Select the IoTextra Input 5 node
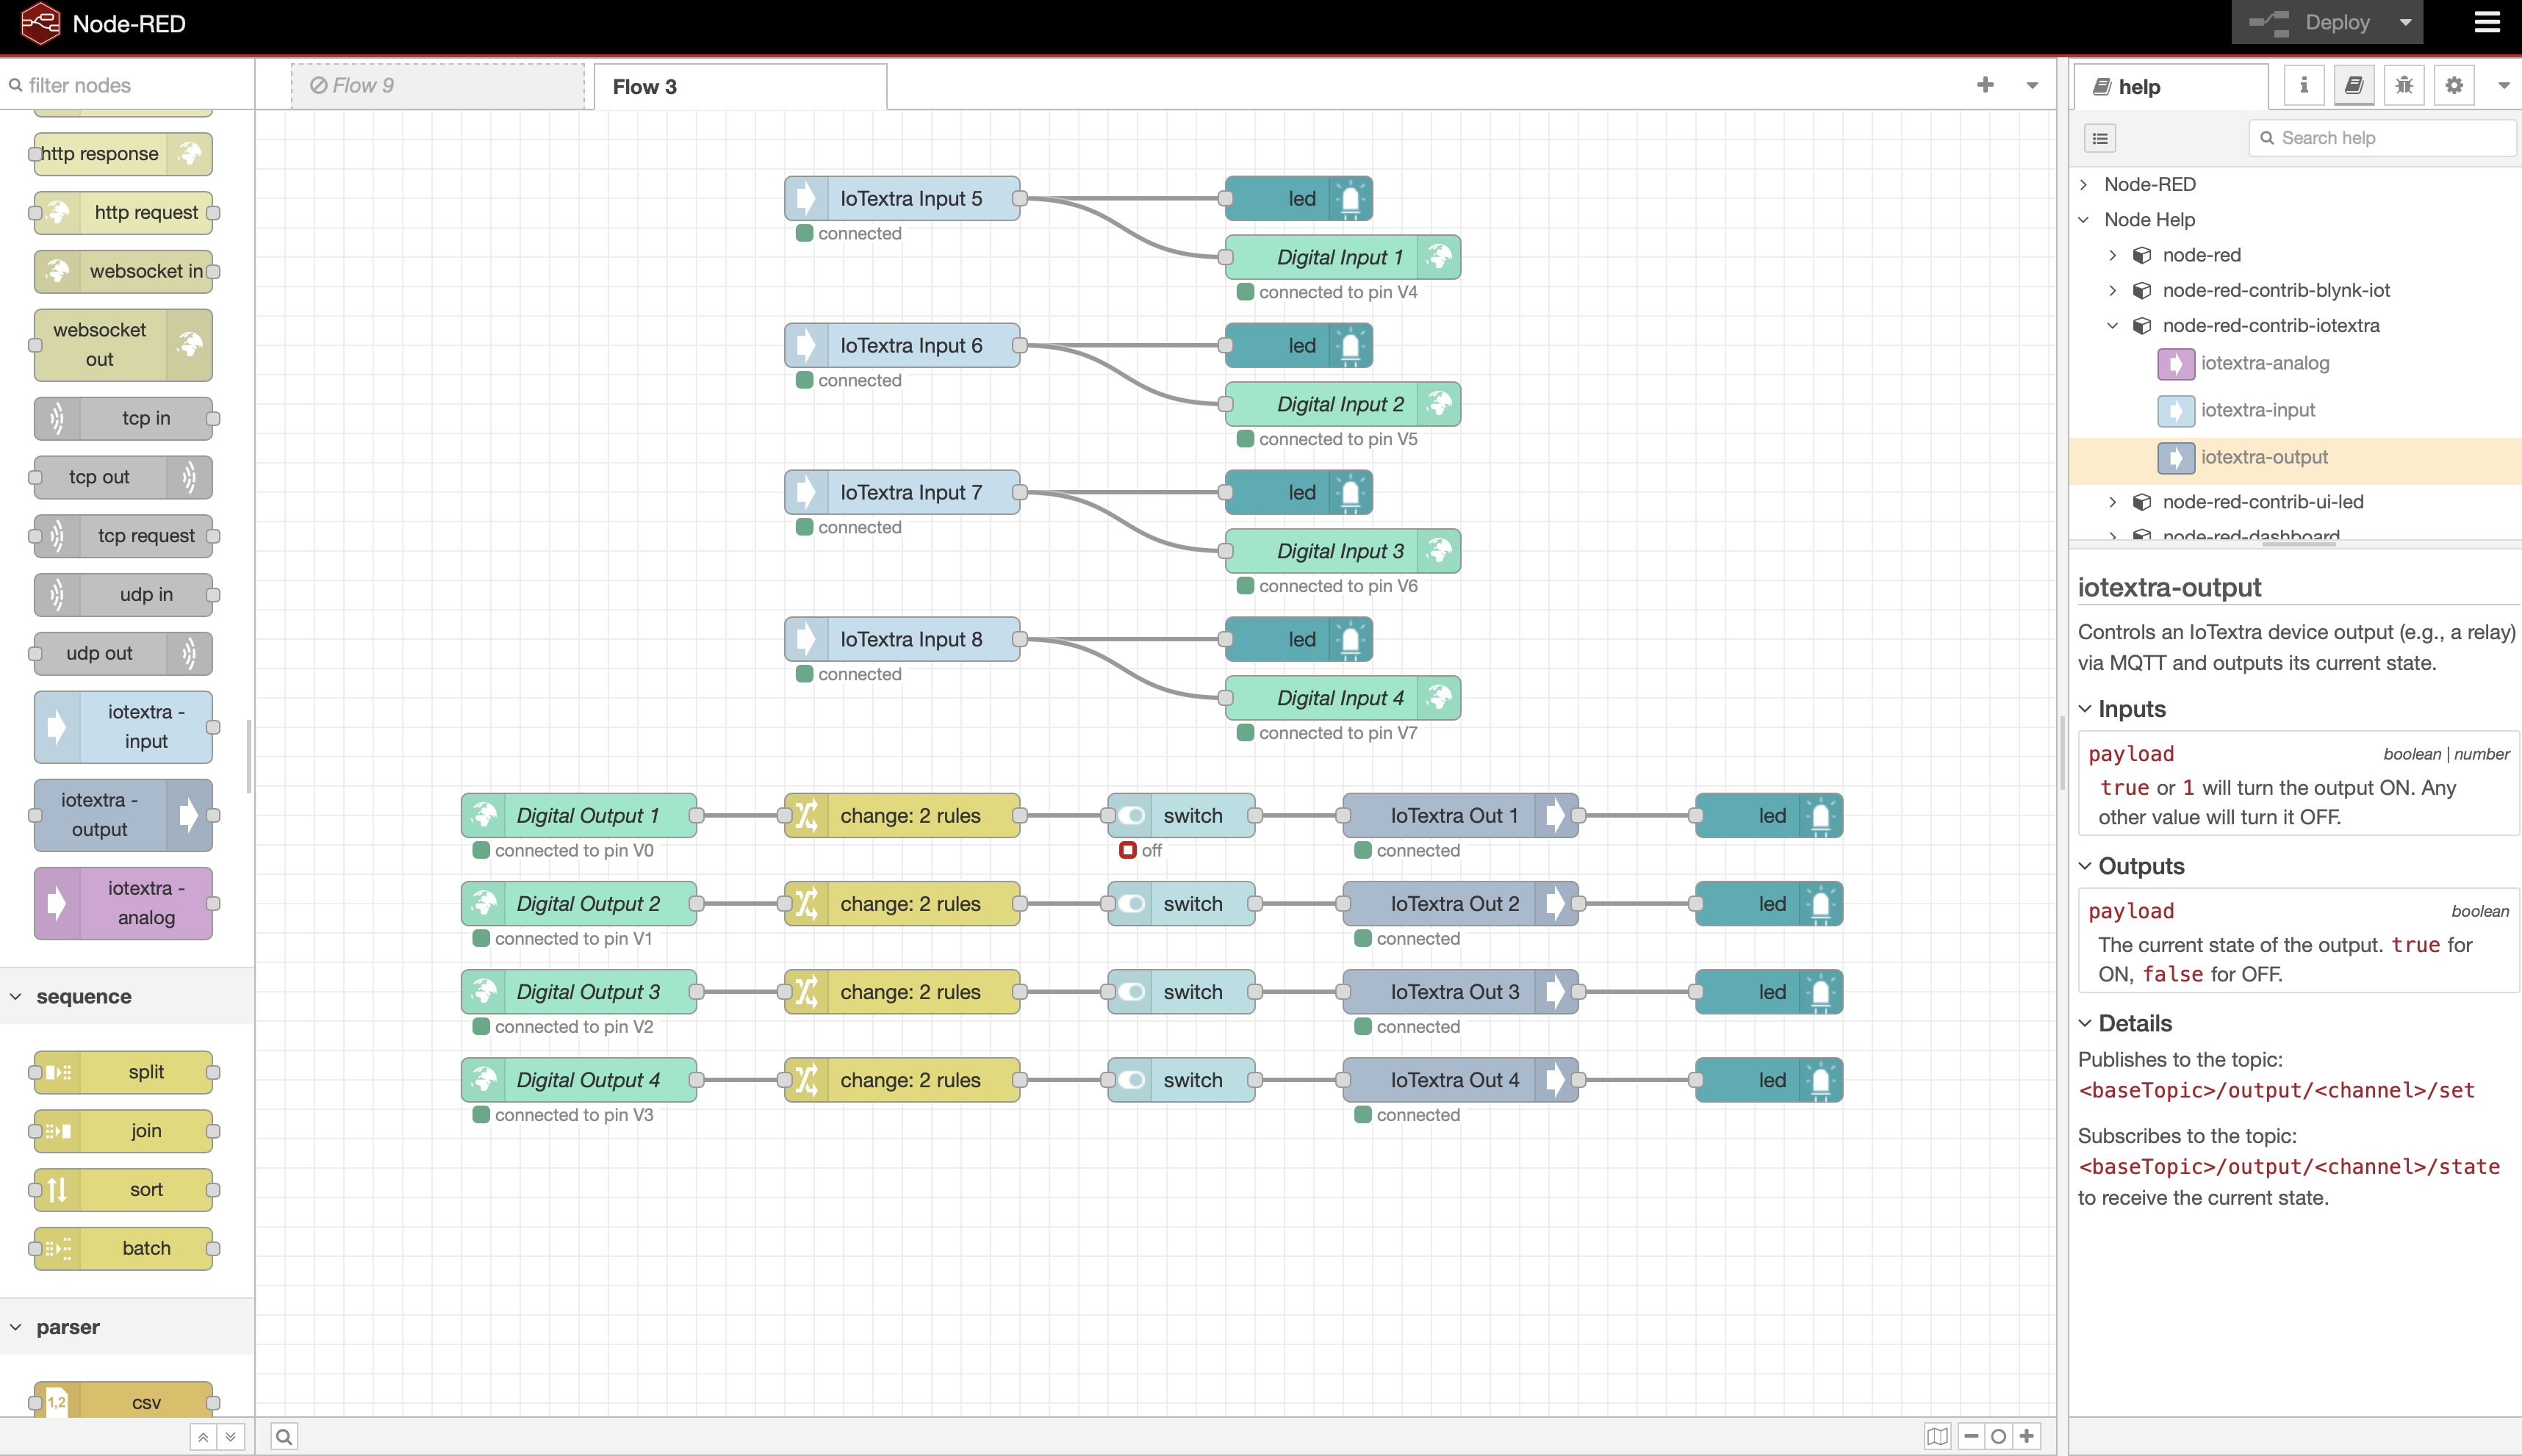Image resolution: width=2522 pixels, height=1456 pixels. pos(902,199)
